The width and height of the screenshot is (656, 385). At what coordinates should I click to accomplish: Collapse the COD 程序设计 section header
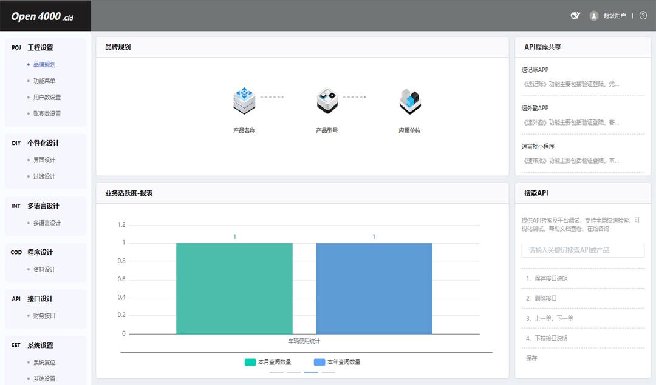click(32, 252)
